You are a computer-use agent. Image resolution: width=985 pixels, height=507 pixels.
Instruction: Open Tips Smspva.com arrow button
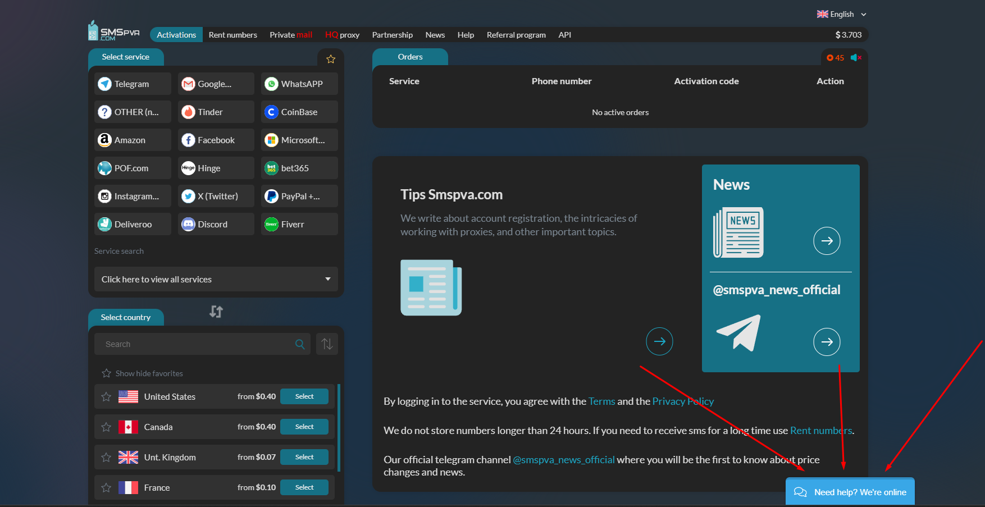pos(659,341)
